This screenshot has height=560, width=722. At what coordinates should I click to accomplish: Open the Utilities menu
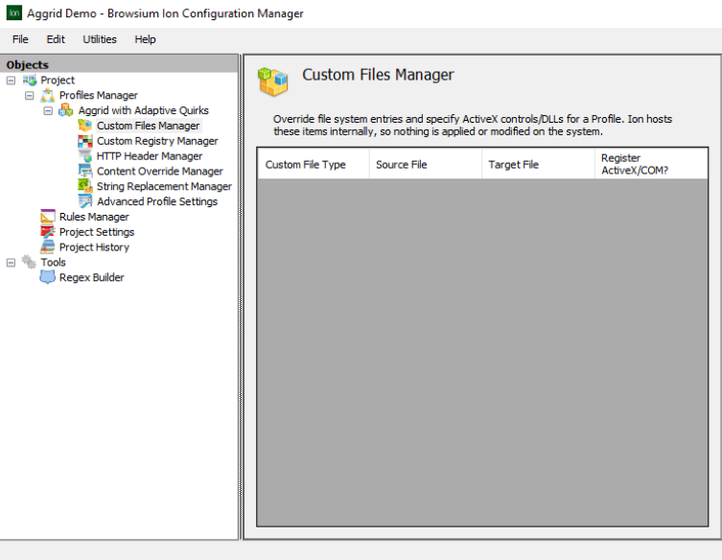tap(100, 39)
